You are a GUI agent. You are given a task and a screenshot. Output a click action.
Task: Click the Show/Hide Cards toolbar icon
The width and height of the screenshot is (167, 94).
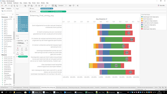tap(70, 5)
